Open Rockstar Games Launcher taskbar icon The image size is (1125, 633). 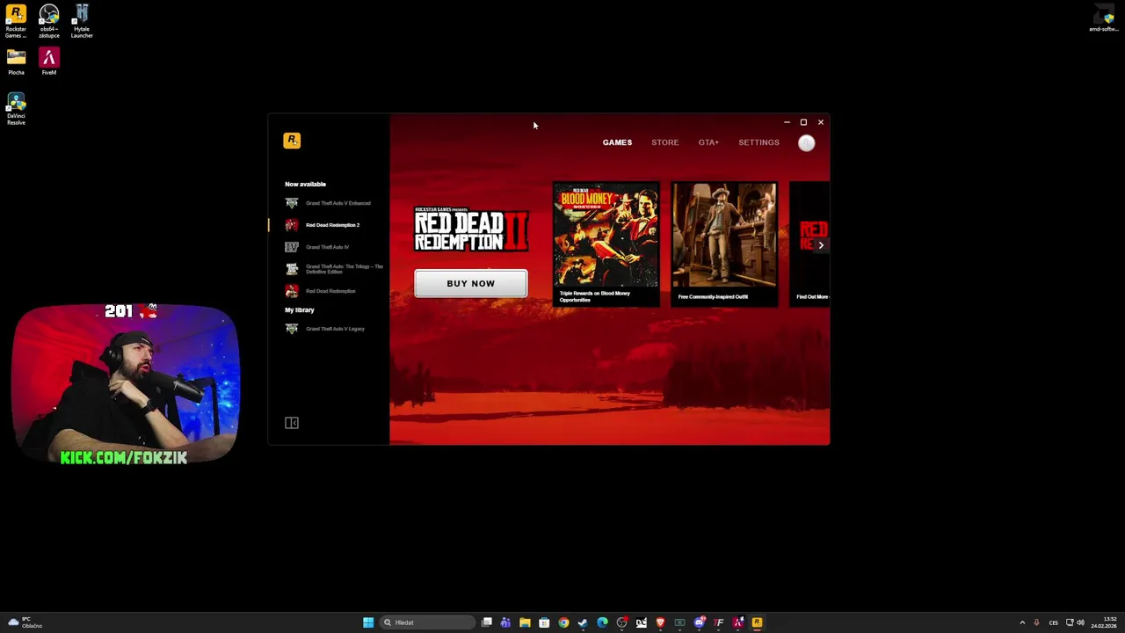point(757,622)
